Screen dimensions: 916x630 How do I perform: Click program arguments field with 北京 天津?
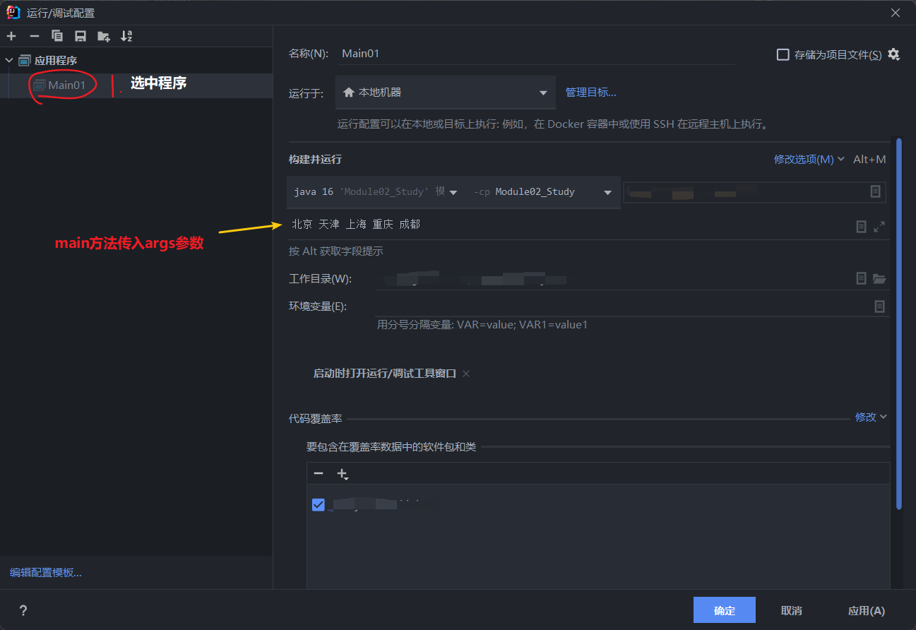point(569,225)
